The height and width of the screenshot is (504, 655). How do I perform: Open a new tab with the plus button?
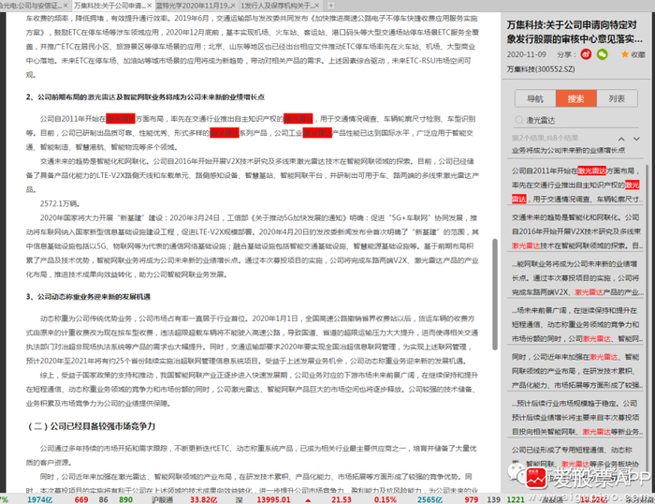pos(330,6)
